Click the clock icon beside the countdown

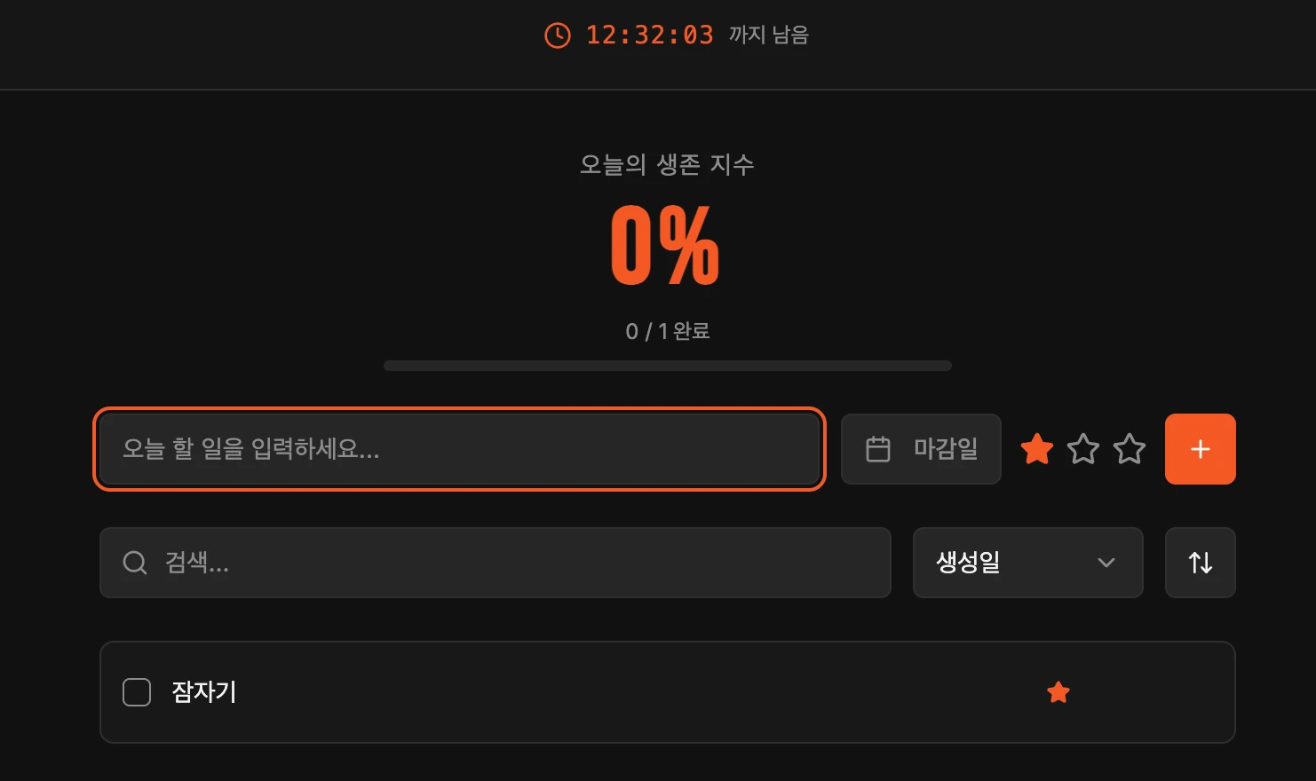tap(557, 35)
